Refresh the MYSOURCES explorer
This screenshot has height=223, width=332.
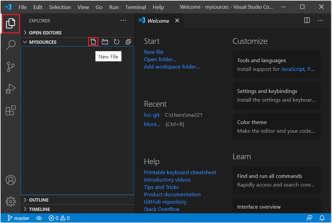coord(116,41)
